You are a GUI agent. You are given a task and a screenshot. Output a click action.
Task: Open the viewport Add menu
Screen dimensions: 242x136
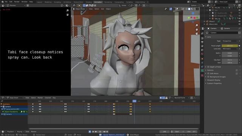[x=102, y=9]
